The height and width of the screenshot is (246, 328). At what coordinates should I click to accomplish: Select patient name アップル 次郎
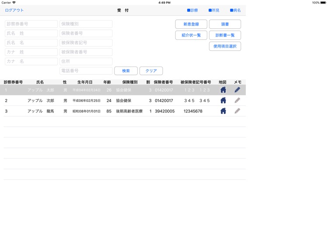[41, 101]
